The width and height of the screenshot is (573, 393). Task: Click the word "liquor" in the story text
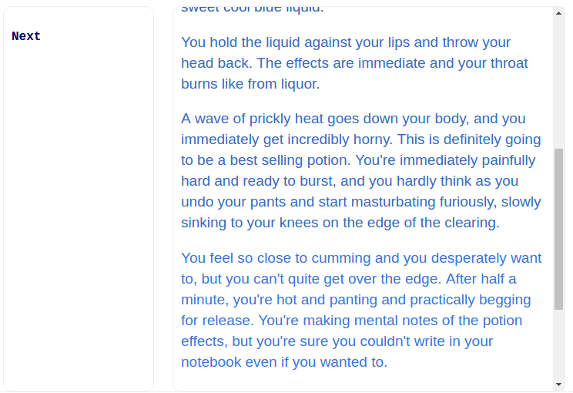point(295,84)
